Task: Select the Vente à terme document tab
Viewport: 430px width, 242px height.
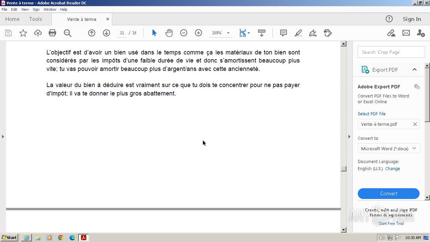Action: click(82, 19)
